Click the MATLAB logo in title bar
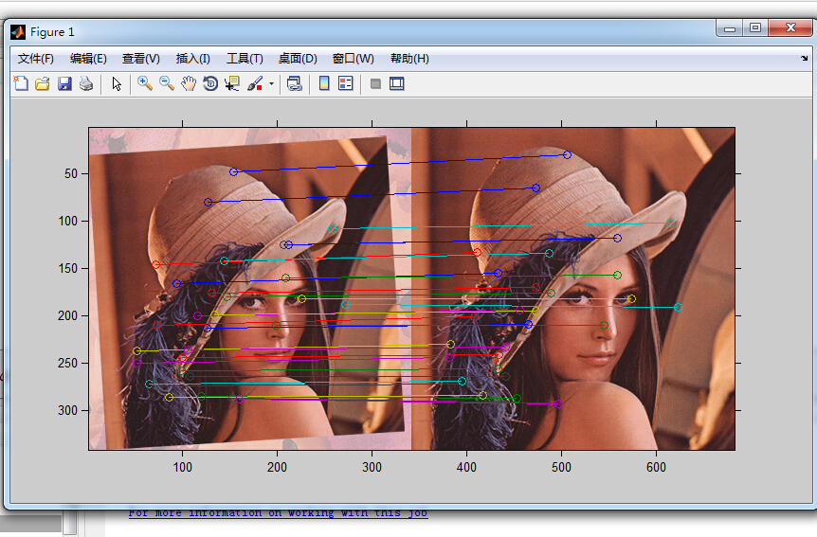This screenshot has width=817, height=537. pyautogui.click(x=18, y=32)
